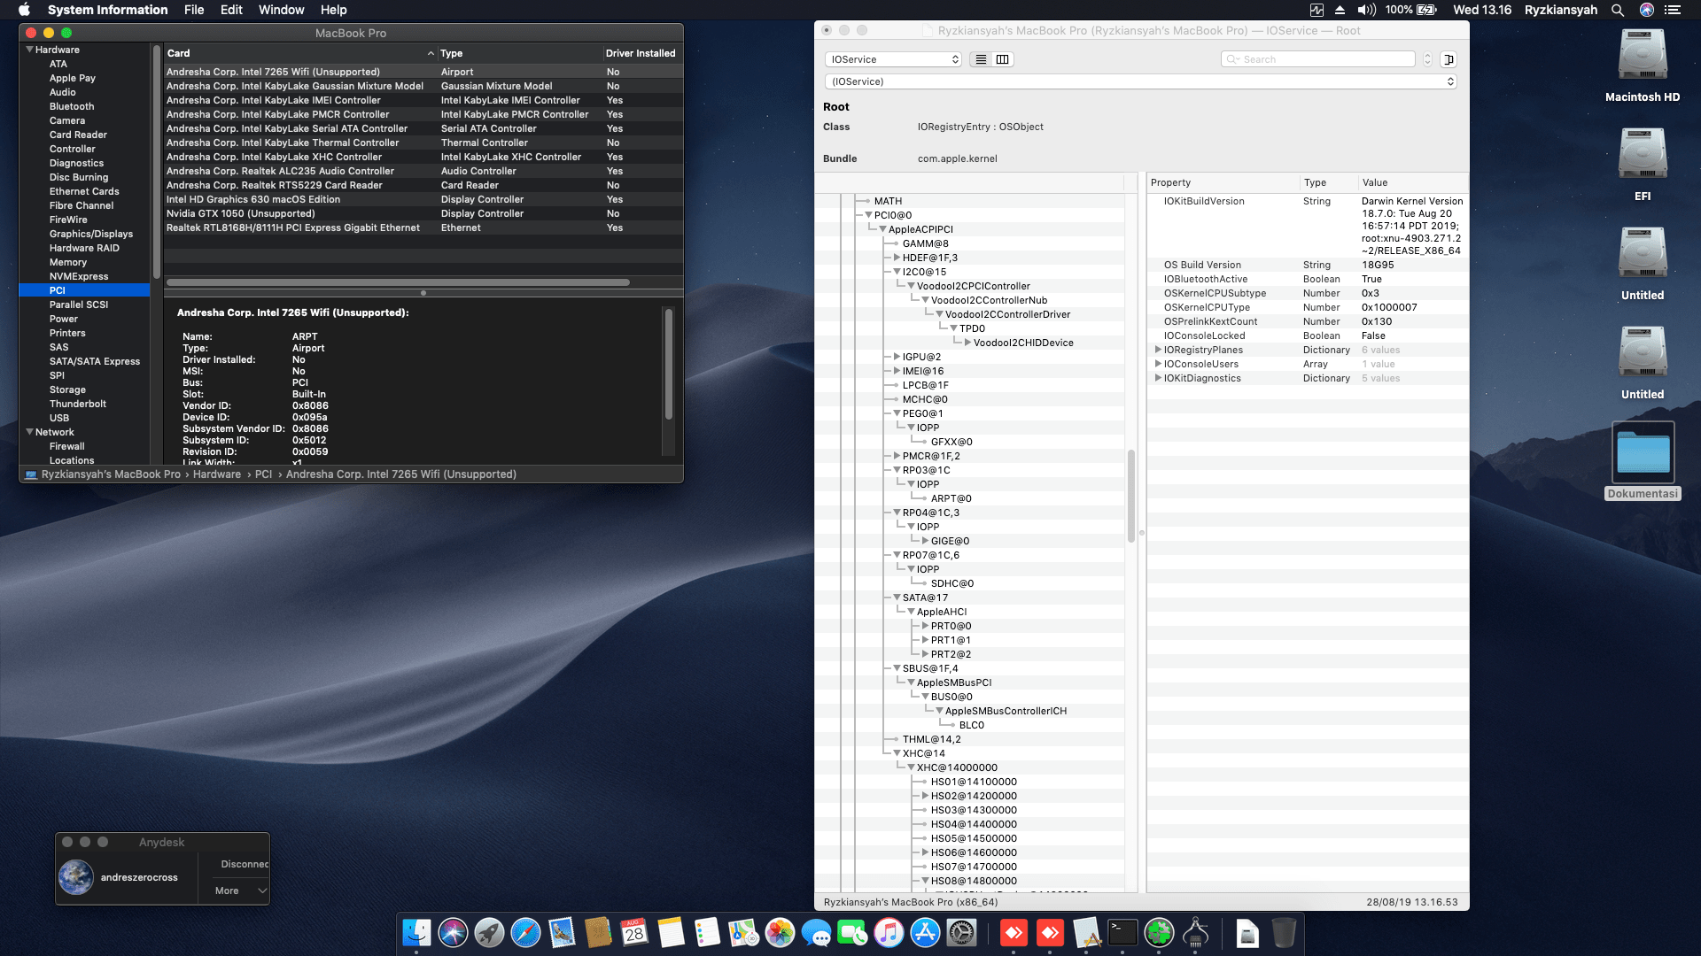Open Calendar showing 28 in dock
The width and height of the screenshot is (1701, 956).
click(634, 933)
